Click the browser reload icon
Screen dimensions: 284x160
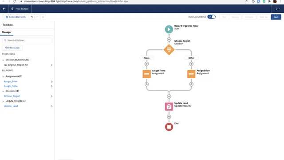tap(15, 1)
